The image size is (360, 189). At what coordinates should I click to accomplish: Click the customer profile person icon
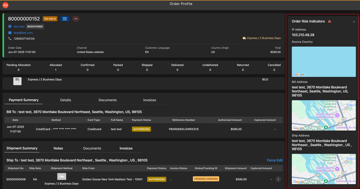click(10, 27)
